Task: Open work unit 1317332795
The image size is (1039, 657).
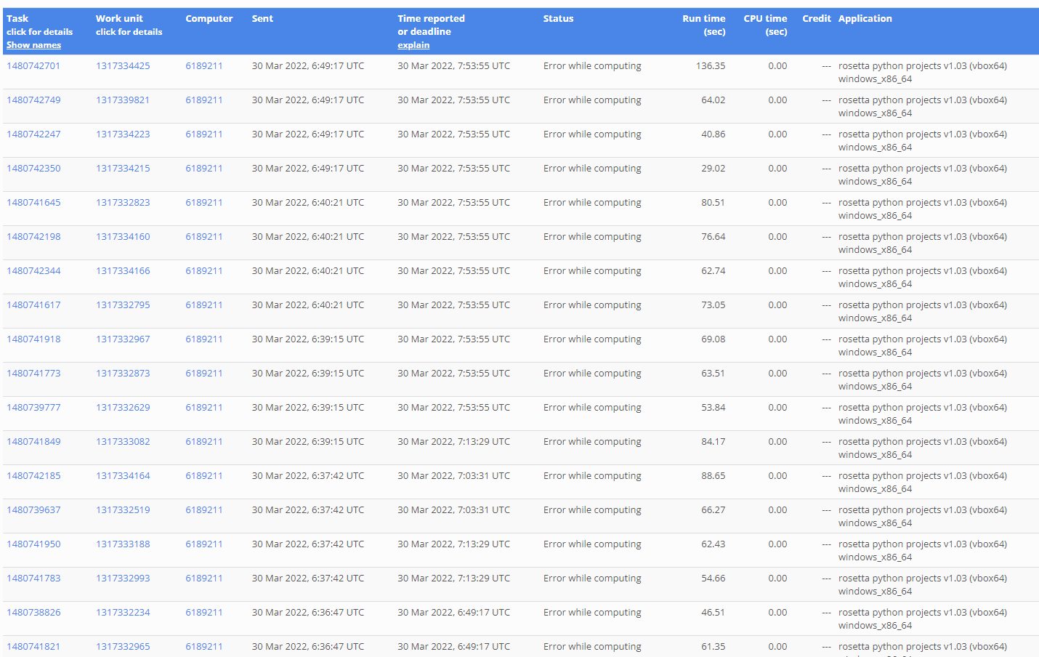Action: (x=123, y=305)
